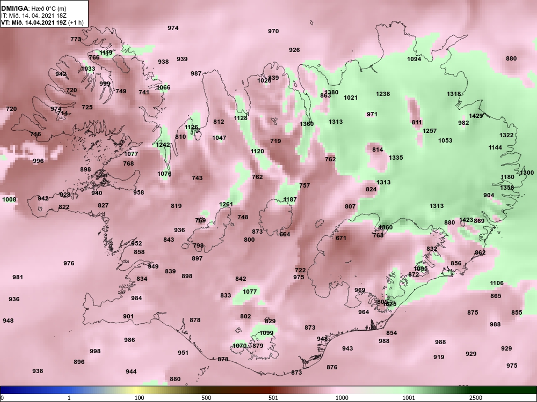
Task: Click the map value "981"
Action: (x=18, y=277)
